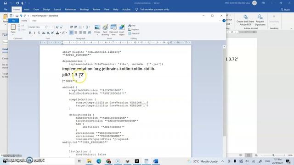This screenshot has width=294, height=165.
Task: Increase the paragraph indent in WordPad
Action: pos(75,27)
